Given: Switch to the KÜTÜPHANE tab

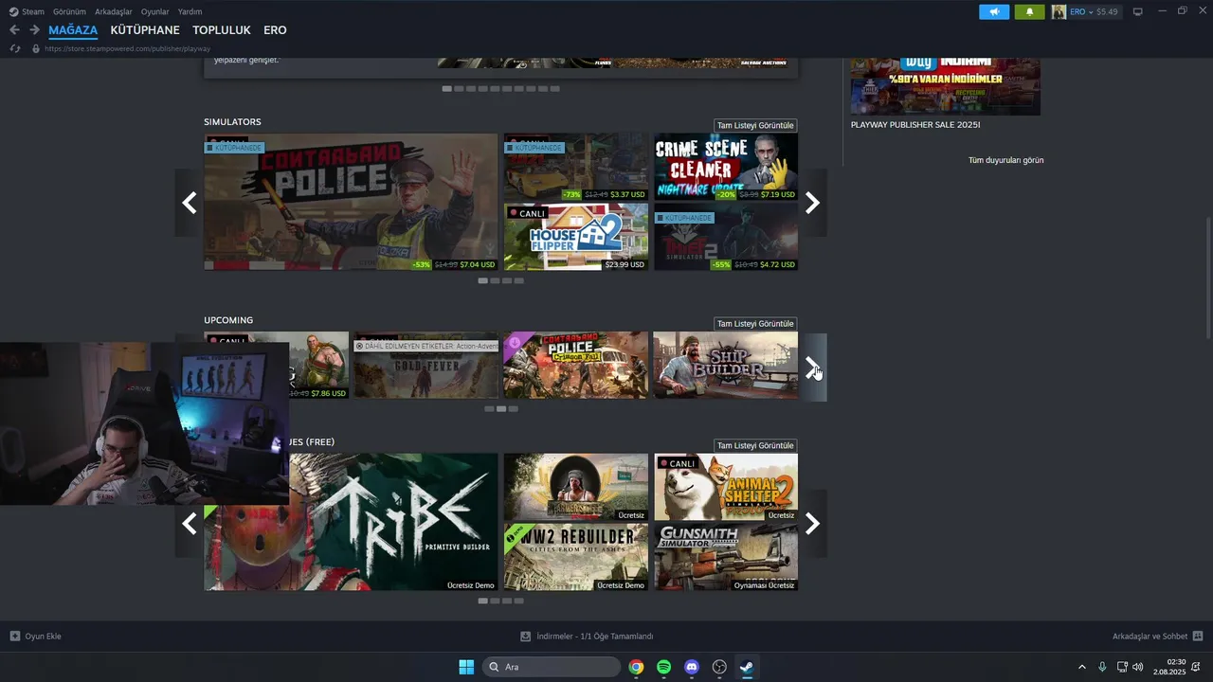Looking at the screenshot, I should 145,30.
